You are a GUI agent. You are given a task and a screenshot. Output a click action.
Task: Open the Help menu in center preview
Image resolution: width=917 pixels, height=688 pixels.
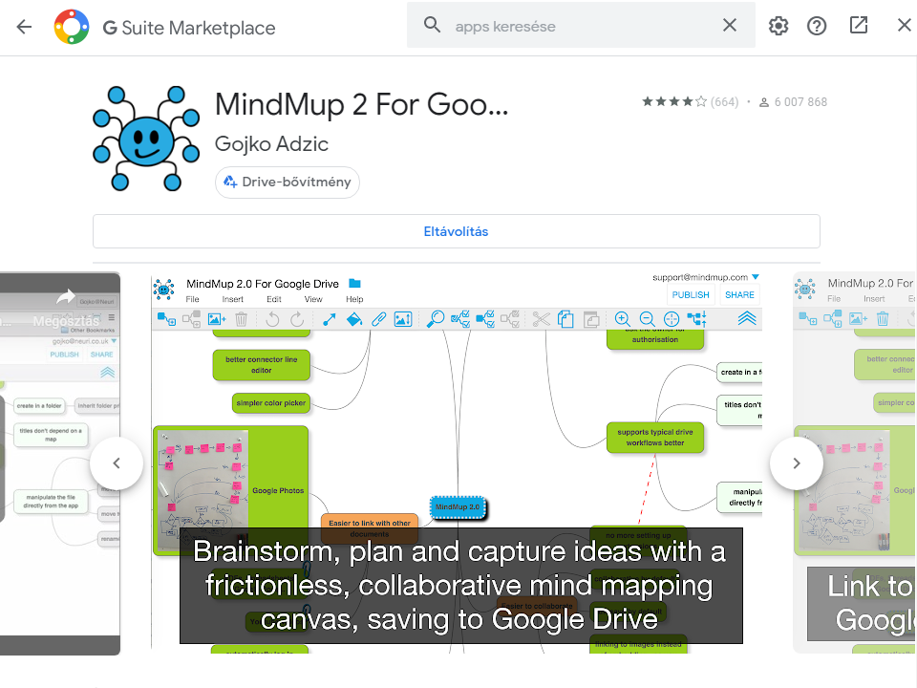pos(354,299)
